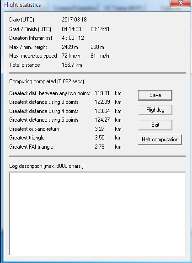Screen dimensions: 192x263
Task: Click 4 points distance value 123.64
Action: click(x=102, y=111)
